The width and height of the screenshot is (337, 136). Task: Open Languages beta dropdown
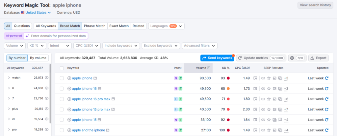[166, 26]
